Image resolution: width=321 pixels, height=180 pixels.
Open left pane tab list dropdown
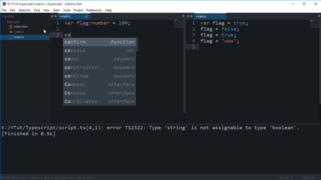183,16
